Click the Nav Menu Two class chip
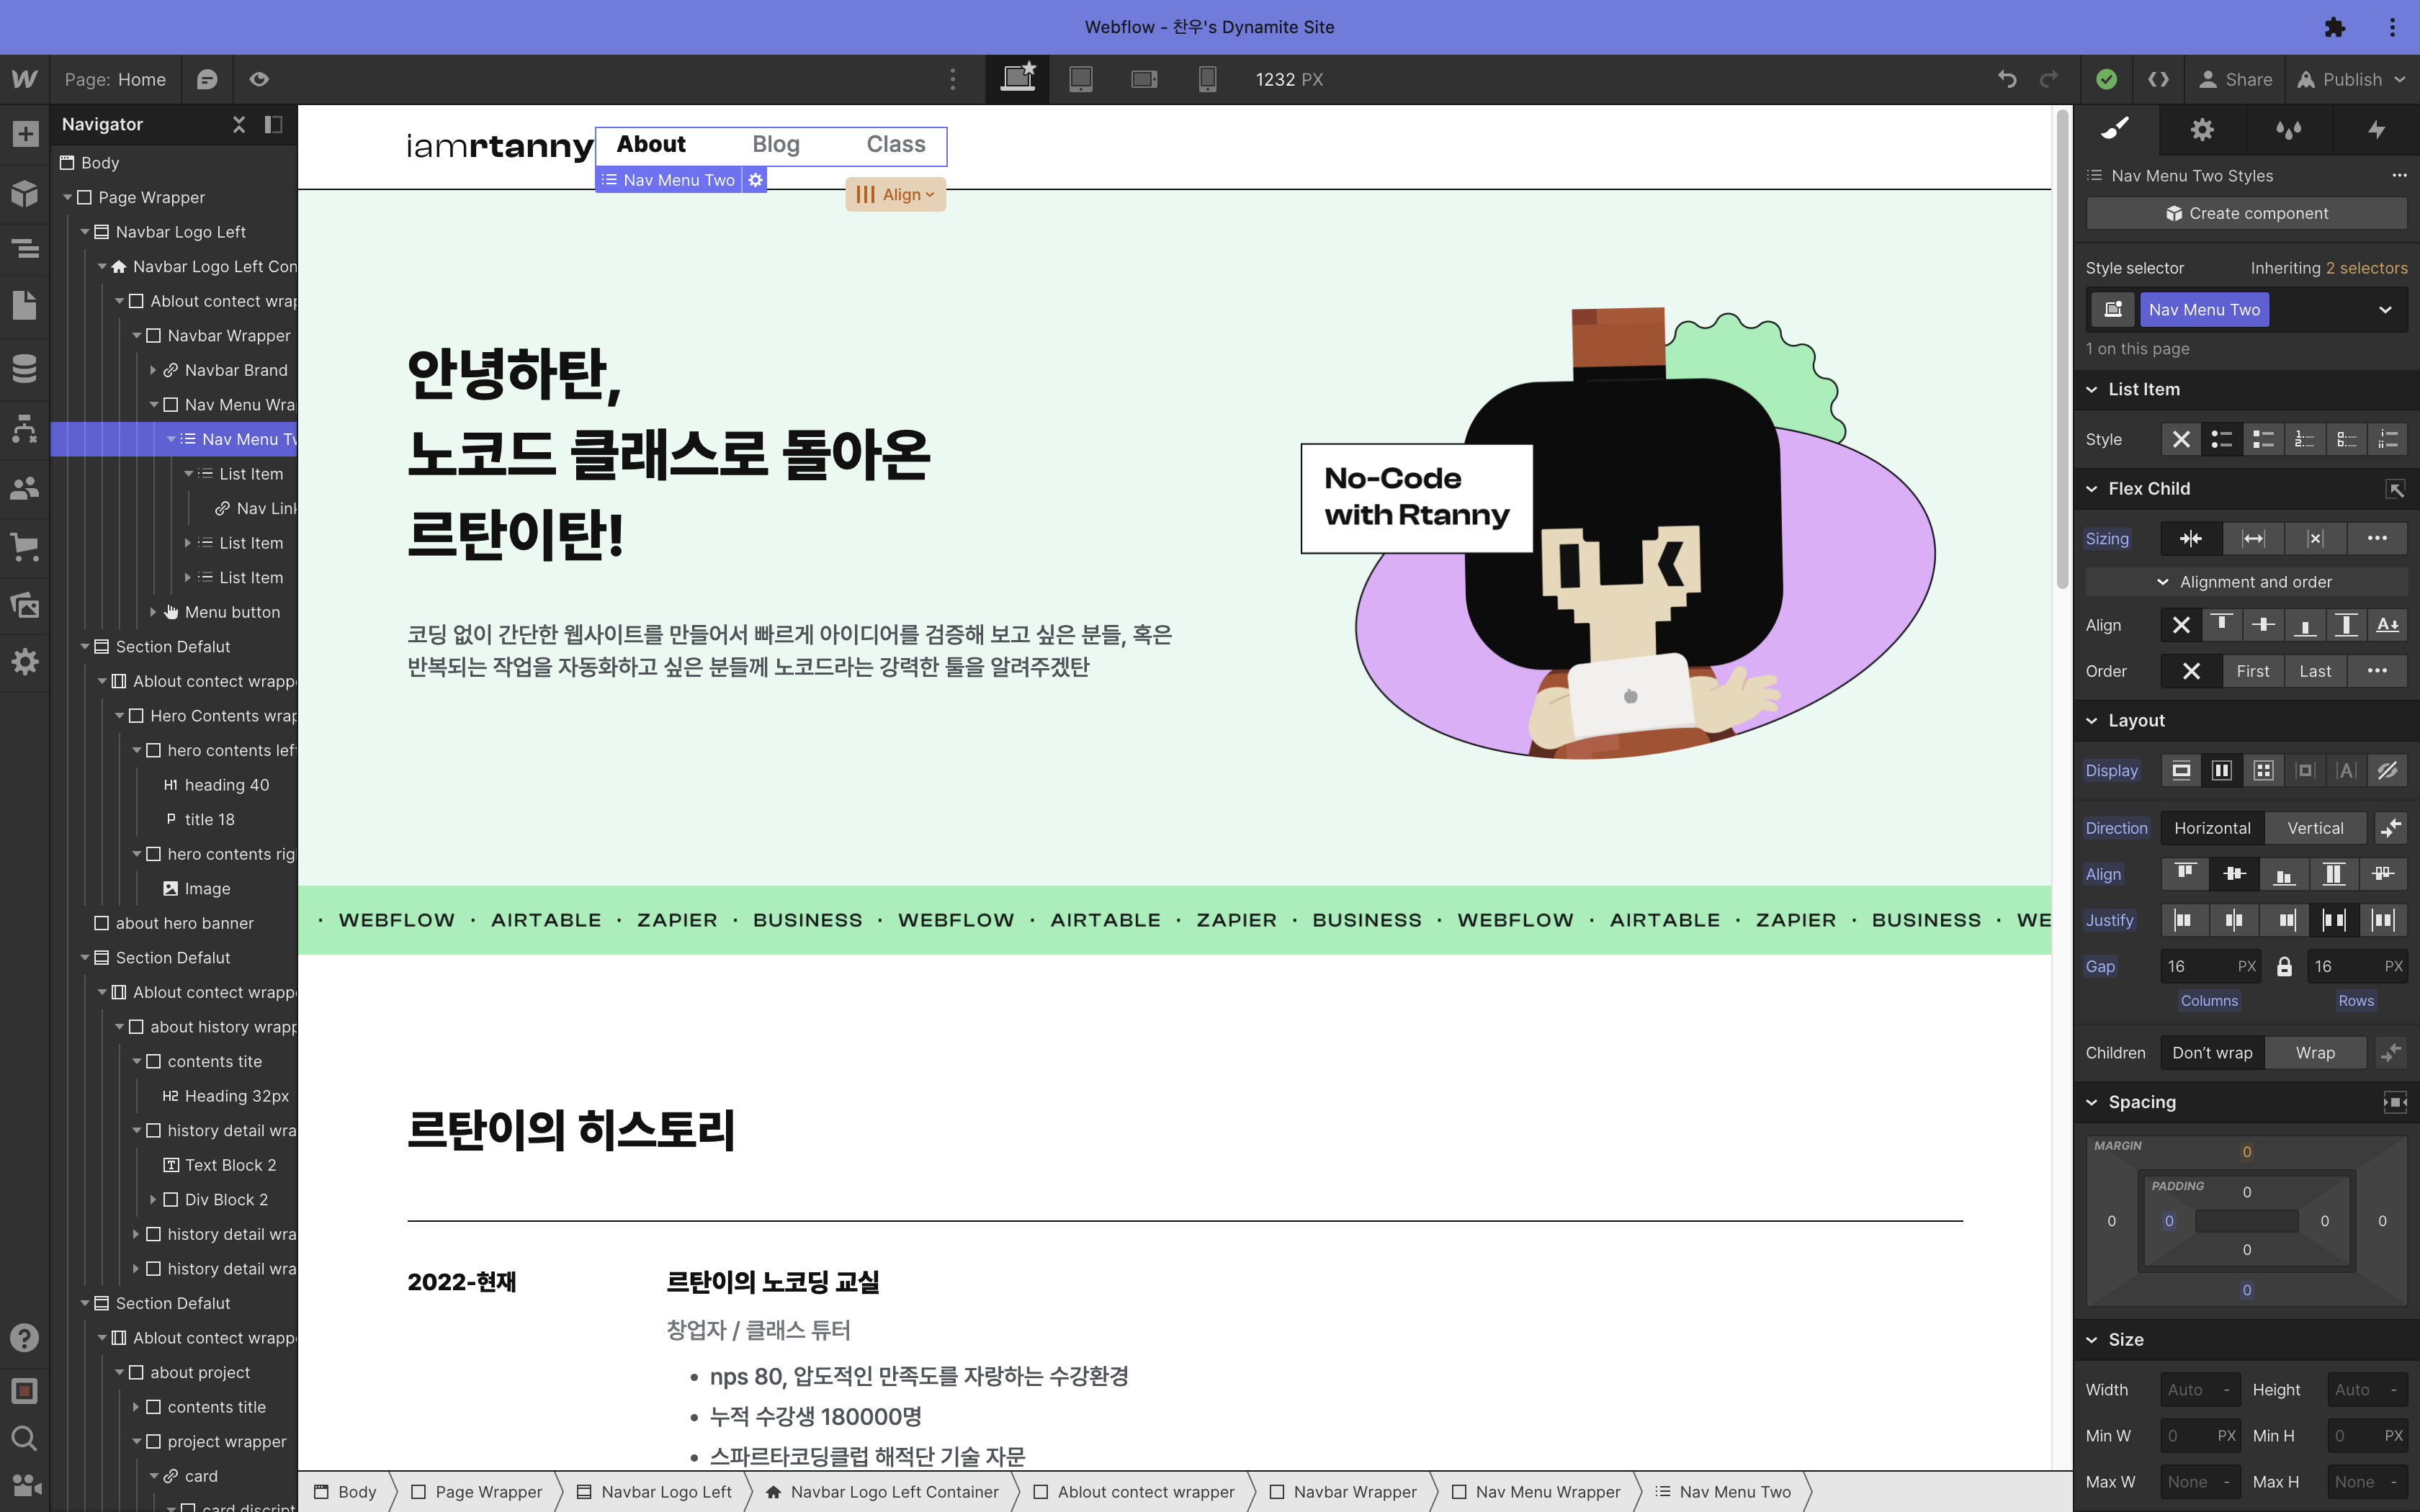Viewport: 2420px width, 1512px height. [2204, 310]
